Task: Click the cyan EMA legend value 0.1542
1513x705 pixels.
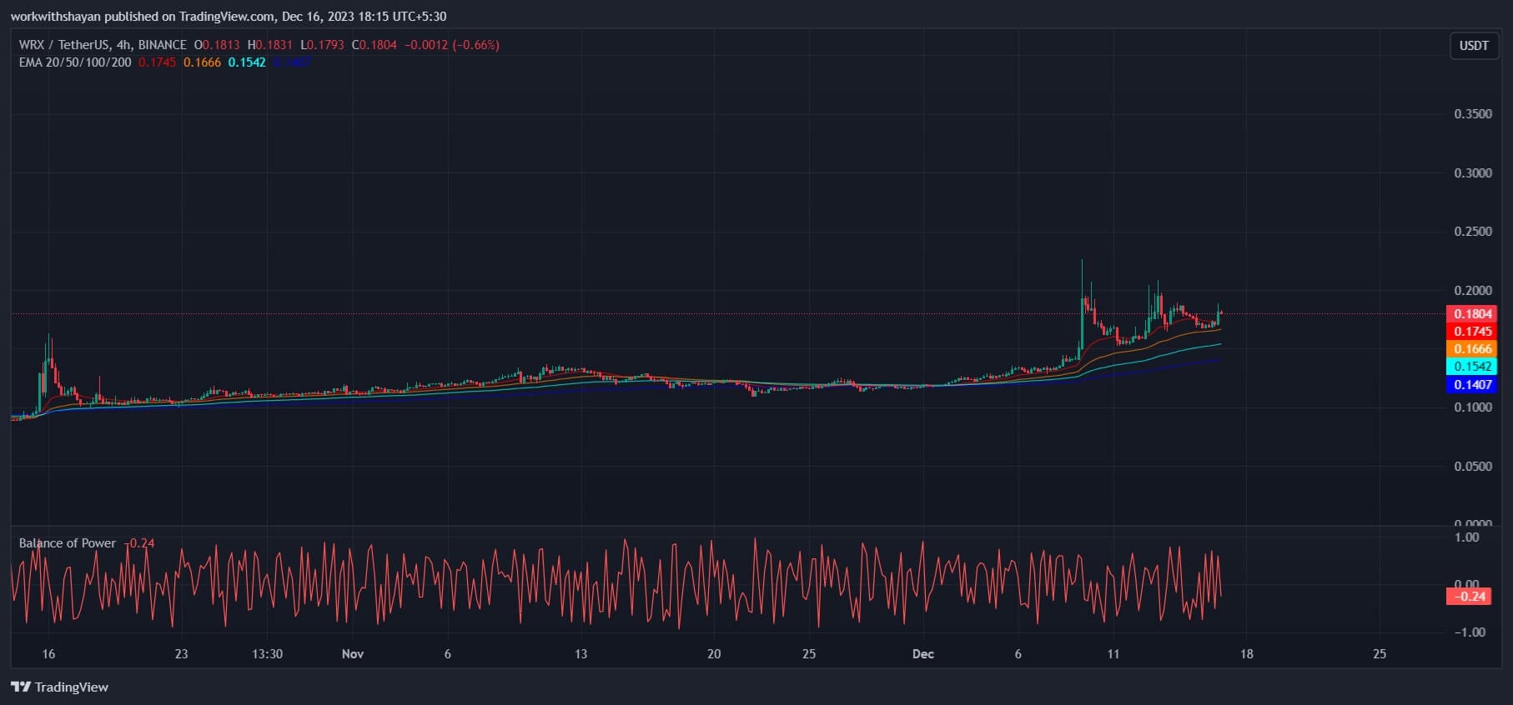Action: pyautogui.click(x=247, y=62)
